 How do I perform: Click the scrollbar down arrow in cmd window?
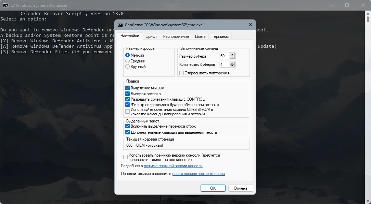click(x=368, y=201)
